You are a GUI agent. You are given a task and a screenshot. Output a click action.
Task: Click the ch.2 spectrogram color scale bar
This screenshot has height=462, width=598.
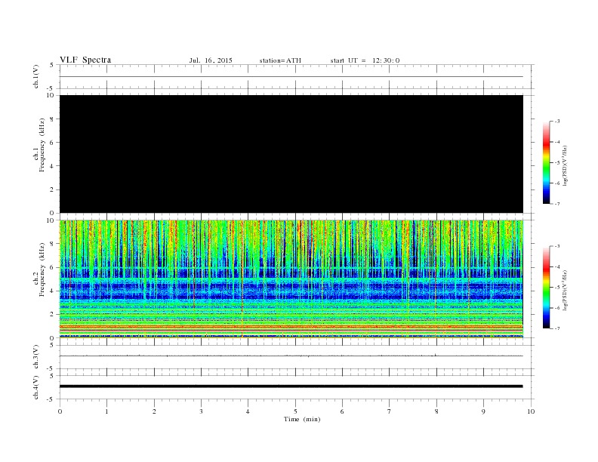[x=547, y=287]
